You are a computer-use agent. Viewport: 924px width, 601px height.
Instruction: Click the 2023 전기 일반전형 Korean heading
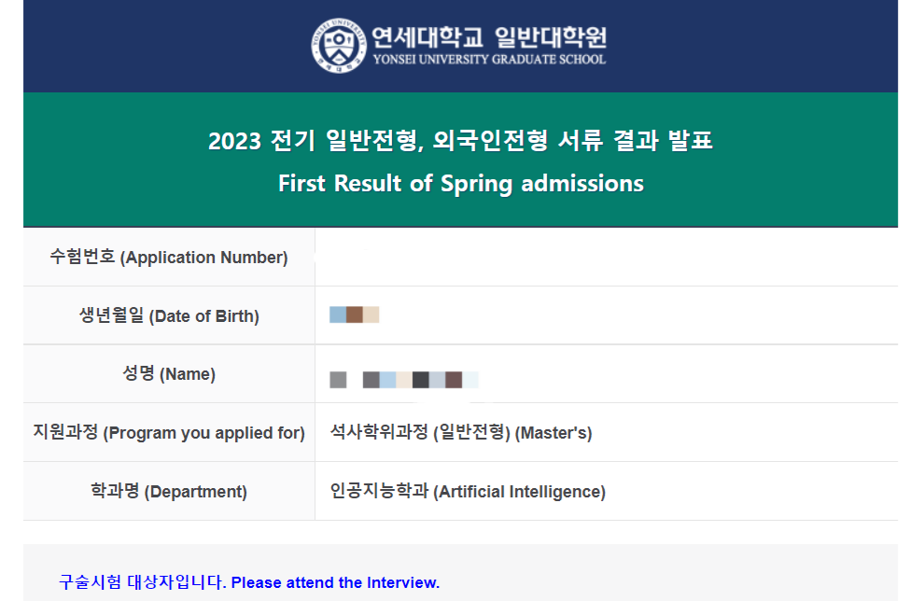[460, 142]
